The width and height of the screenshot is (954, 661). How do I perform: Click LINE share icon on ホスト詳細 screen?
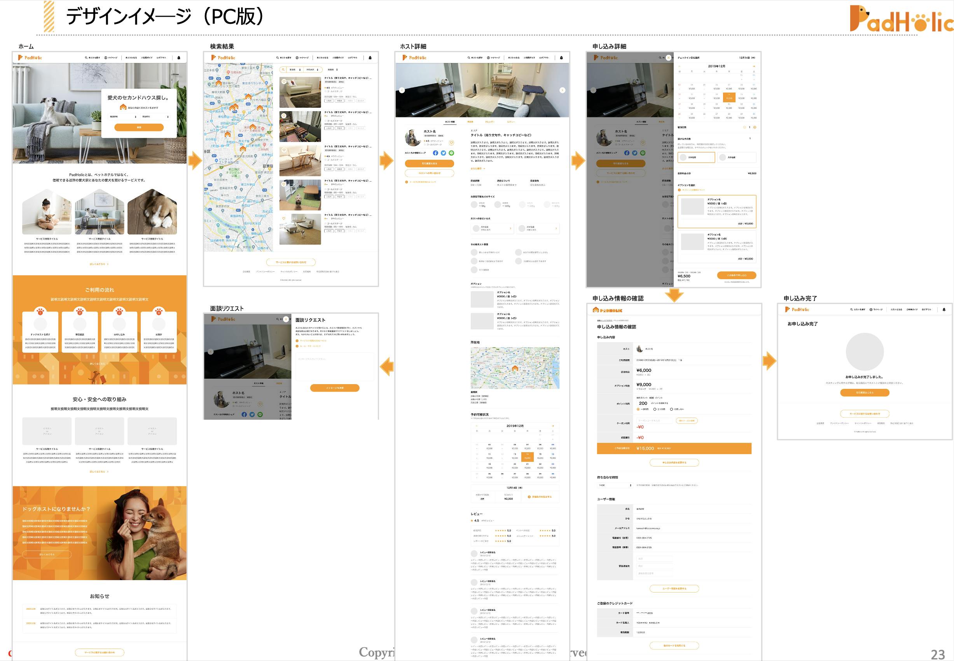[451, 153]
